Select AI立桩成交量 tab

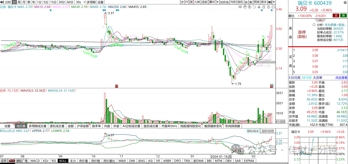coord(131,126)
